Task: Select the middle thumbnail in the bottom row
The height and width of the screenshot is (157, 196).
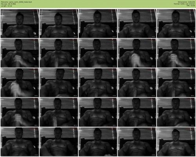Action: [98, 142]
